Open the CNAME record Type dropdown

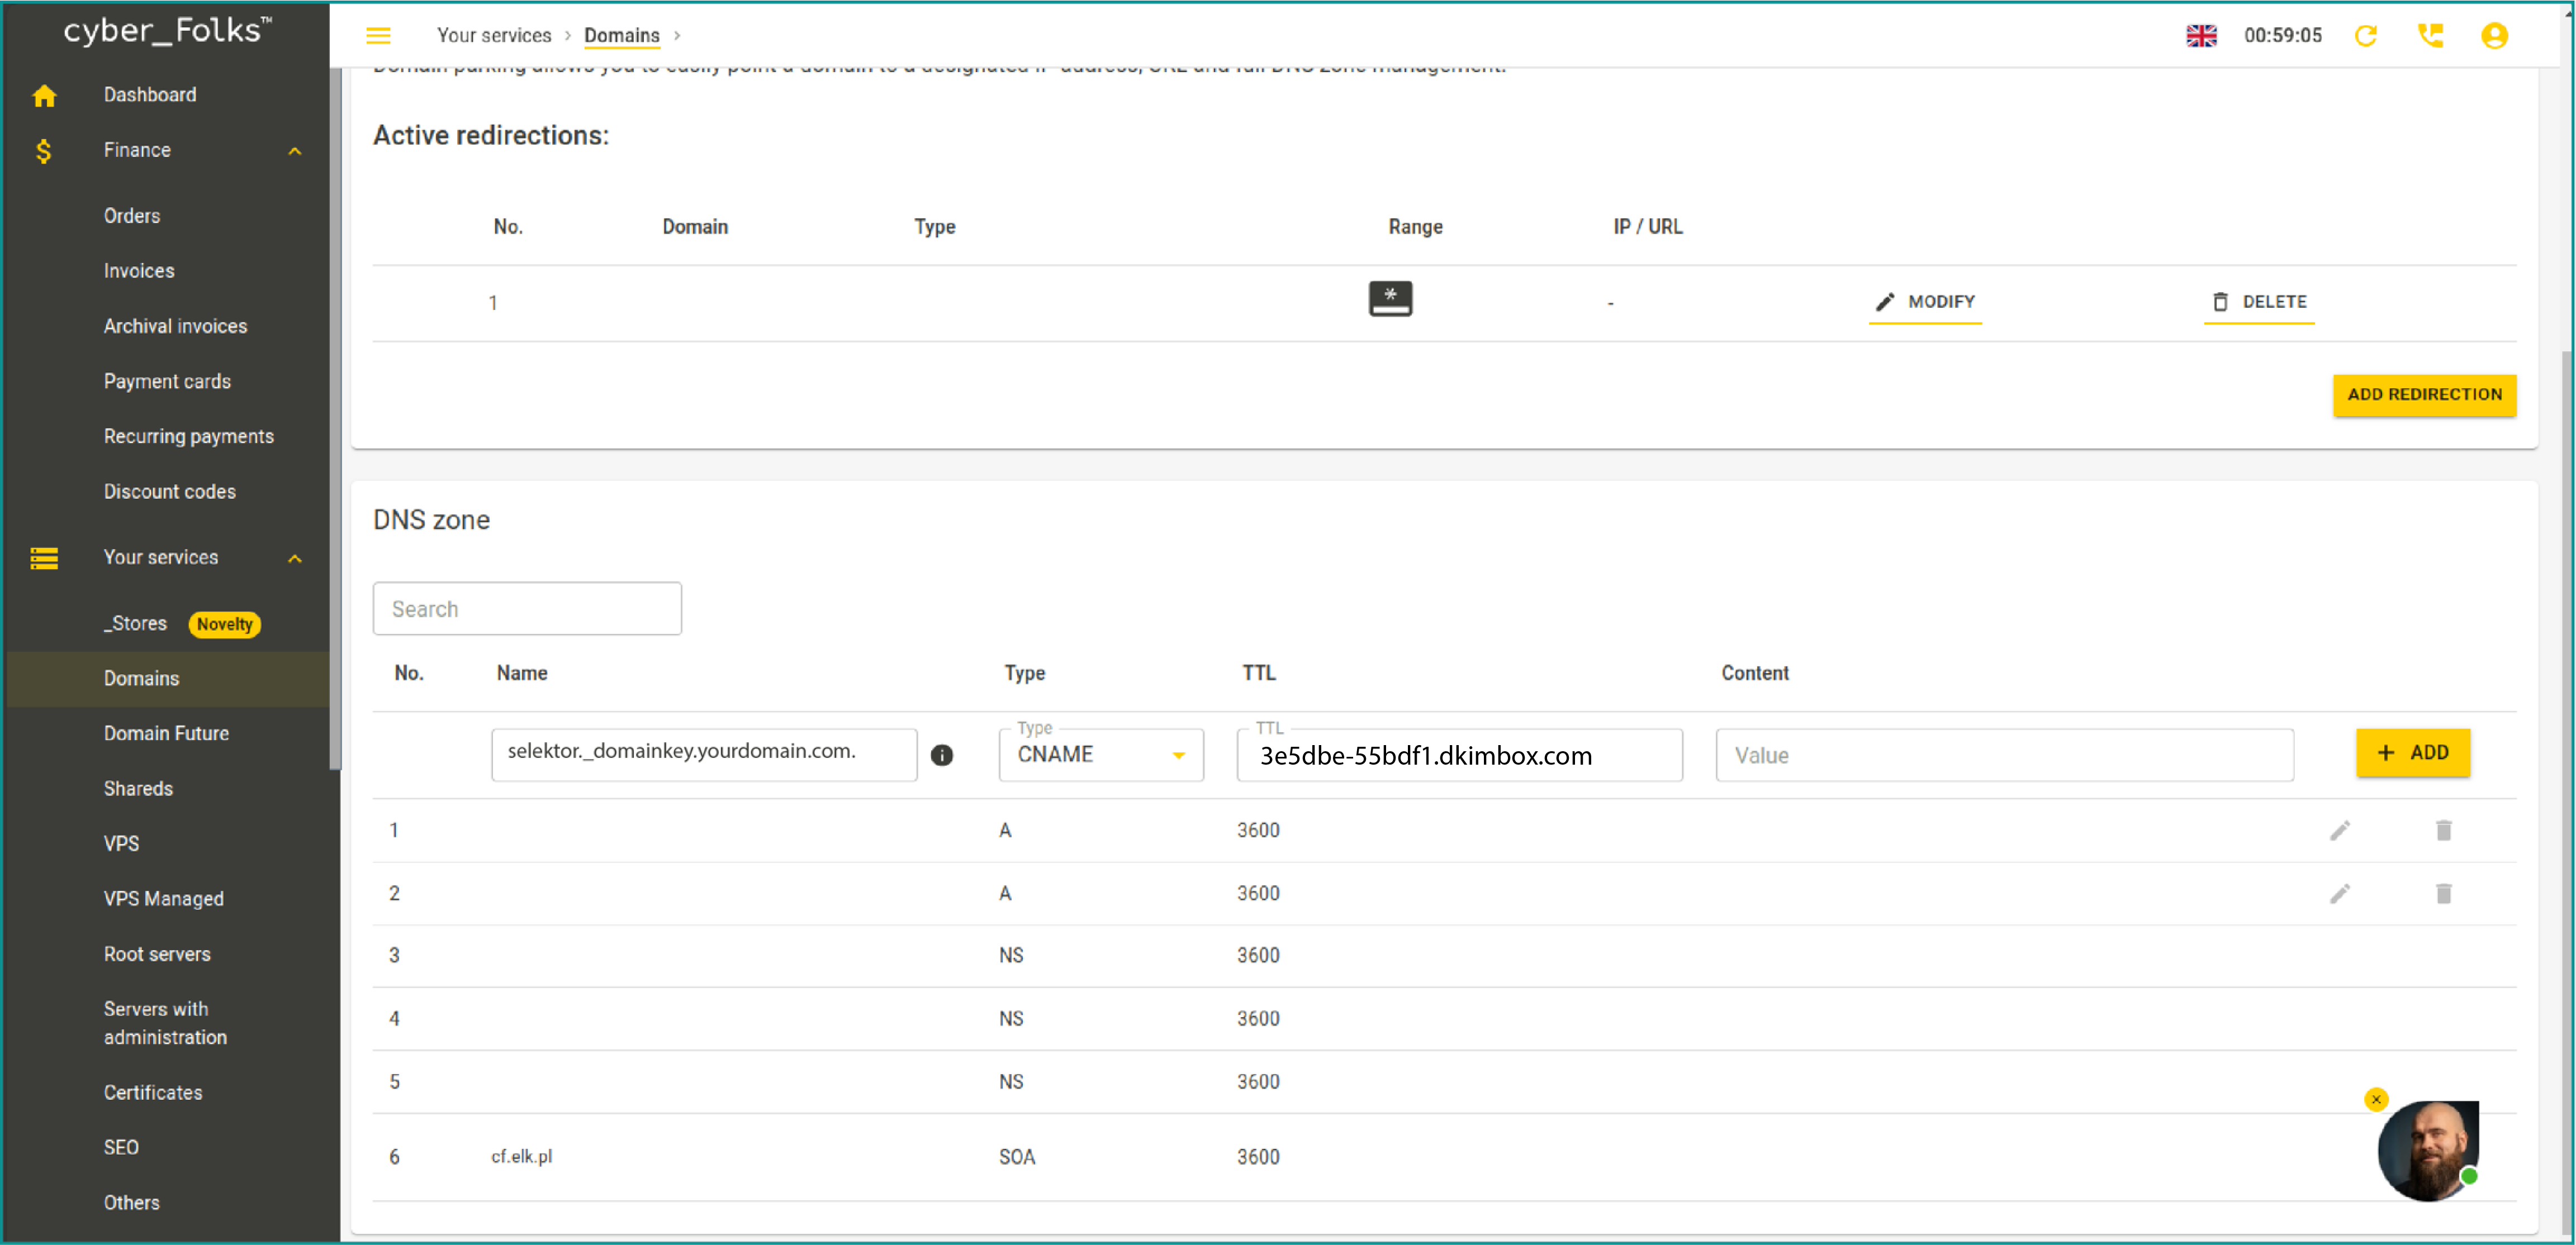(x=1100, y=755)
